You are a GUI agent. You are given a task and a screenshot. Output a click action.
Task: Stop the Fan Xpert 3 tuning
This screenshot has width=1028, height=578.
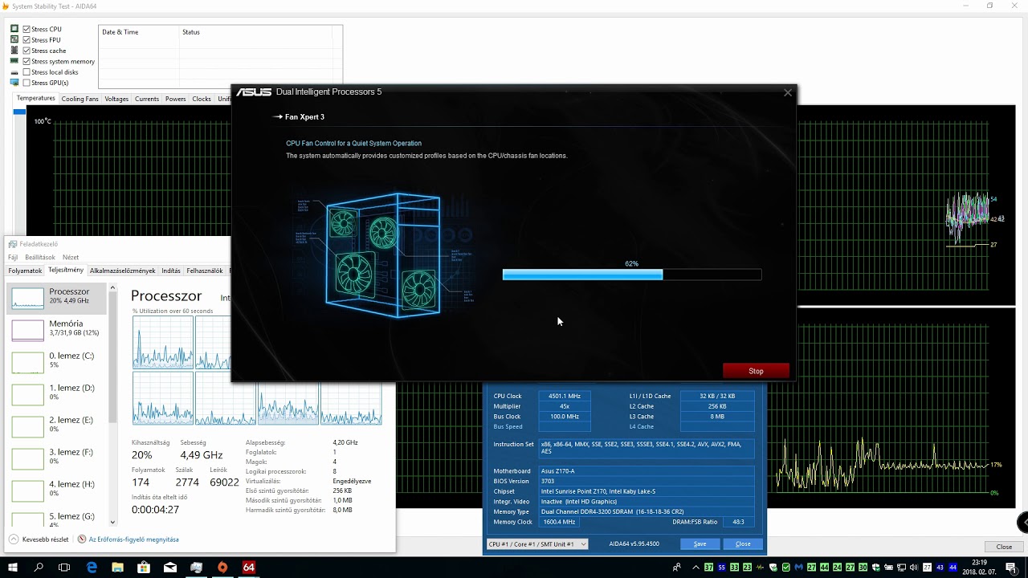pos(756,371)
